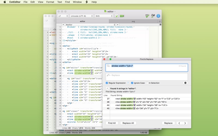Screen dimensions: 218x136
Task: Click "1.45 KB" in background window status
Action: pyautogui.click(x=144, y=133)
